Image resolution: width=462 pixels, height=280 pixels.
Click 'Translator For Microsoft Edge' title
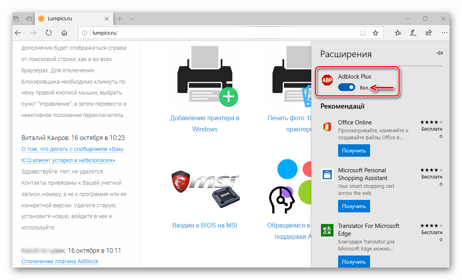coord(368,230)
